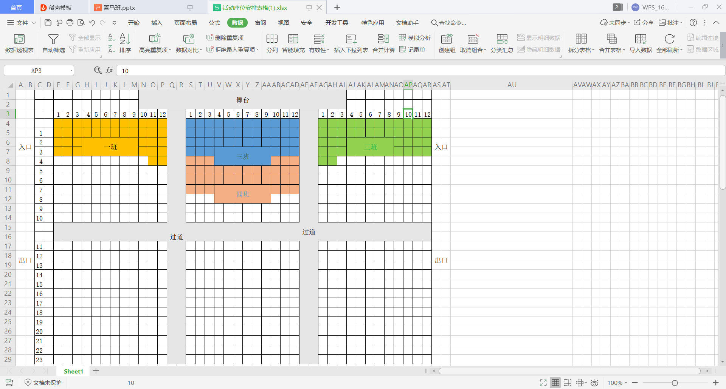Image resolution: width=726 pixels, height=389 pixels.
Task: Click Smart Fill (智能填充)
Action: coord(293,43)
